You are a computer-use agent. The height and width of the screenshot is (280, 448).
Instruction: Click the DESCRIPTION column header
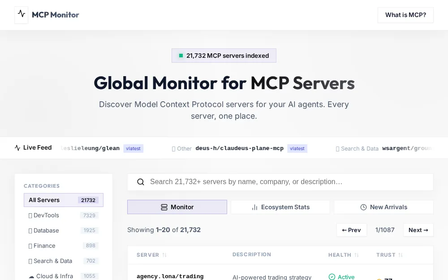[x=252, y=254]
